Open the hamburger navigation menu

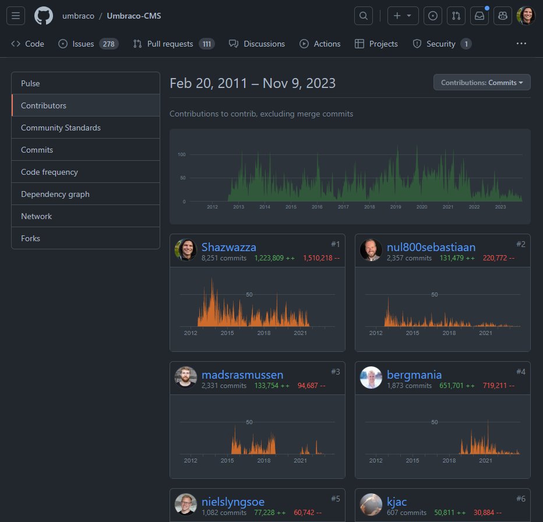16,16
